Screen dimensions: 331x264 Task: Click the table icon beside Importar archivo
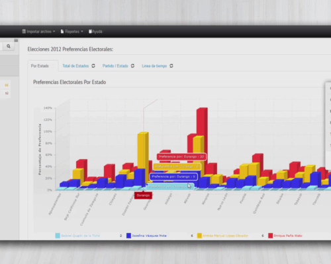(24, 32)
